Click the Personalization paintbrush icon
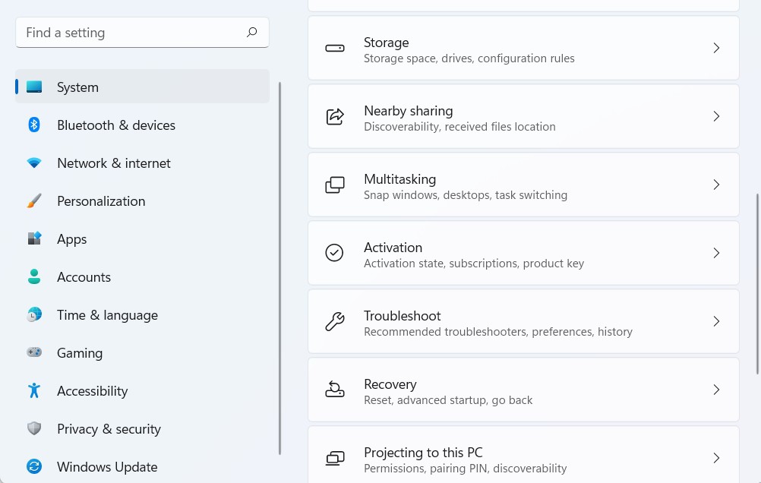This screenshot has width=761, height=483. (34, 200)
